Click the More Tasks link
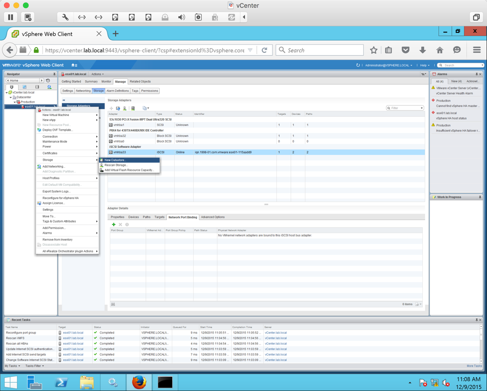 (x=474, y=366)
